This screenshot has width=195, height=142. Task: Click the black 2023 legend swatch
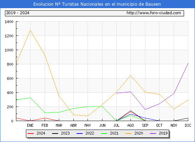(55, 133)
